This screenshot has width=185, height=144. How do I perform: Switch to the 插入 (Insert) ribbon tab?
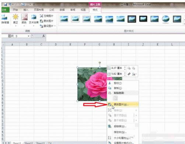[26, 10]
